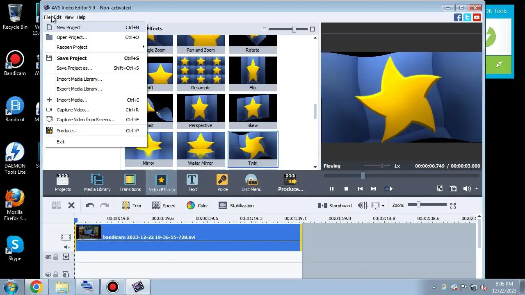Select Capture Video from Screen...
The width and height of the screenshot is (525, 295).
coord(95,120)
